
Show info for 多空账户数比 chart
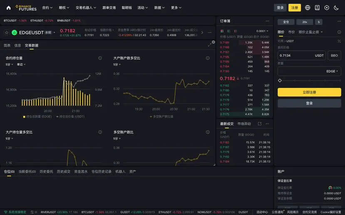(x=208, y=132)
